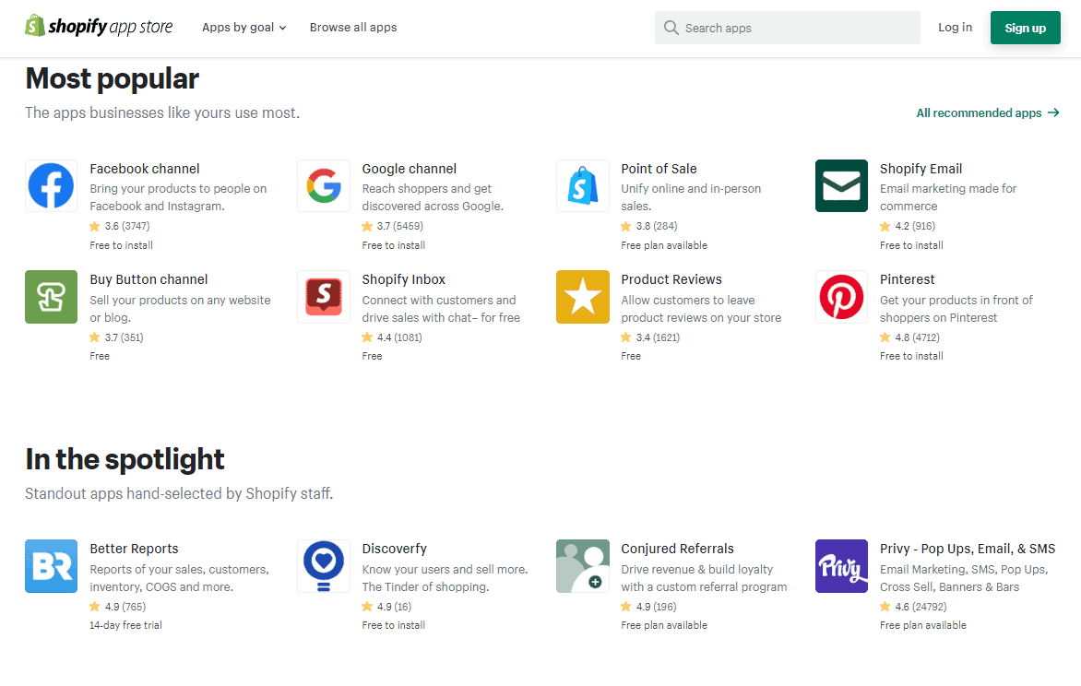The height and width of the screenshot is (686, 1081).
Task: Open the Shopify Inbox chat icon
Action: pyautogui.click(x=324, y=297)
